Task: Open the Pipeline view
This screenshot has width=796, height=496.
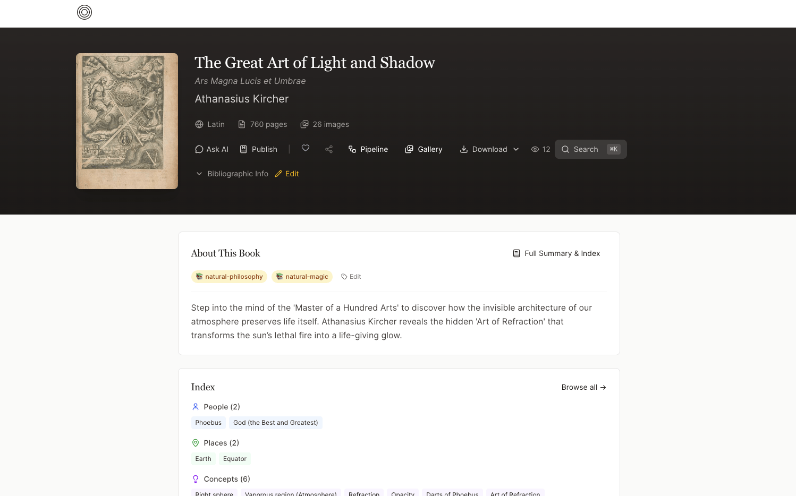Action: pyautogui.click(x=368, y=149)
